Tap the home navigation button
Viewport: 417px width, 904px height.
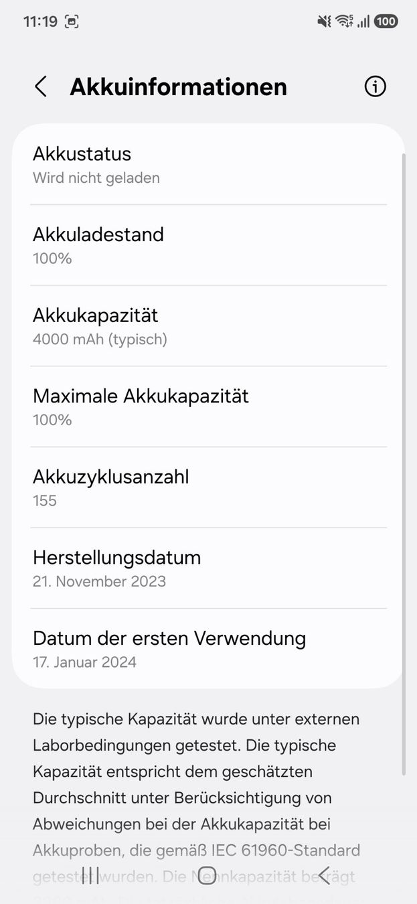(207, 875)
